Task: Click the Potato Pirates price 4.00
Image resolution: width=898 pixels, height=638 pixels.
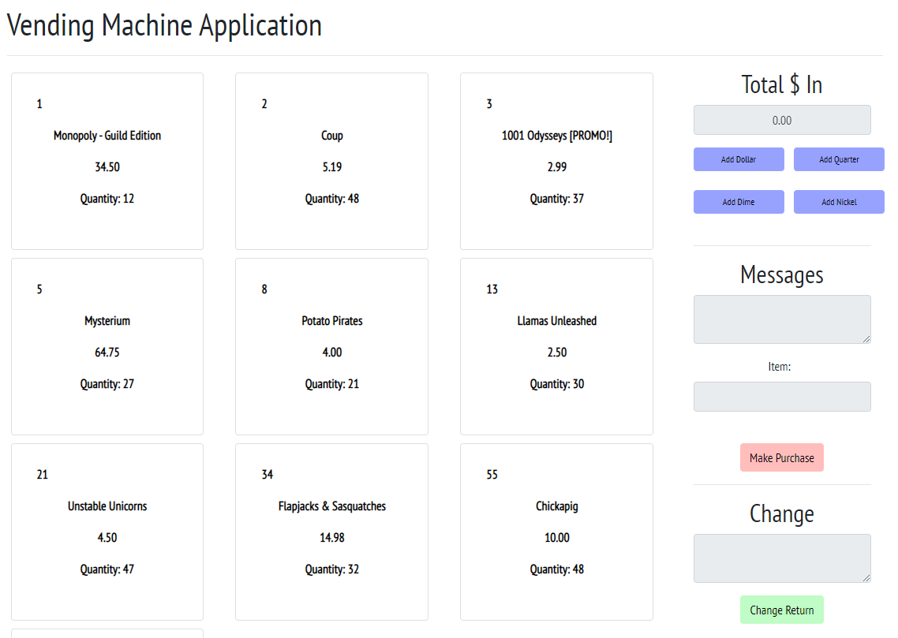Action: 331,353
